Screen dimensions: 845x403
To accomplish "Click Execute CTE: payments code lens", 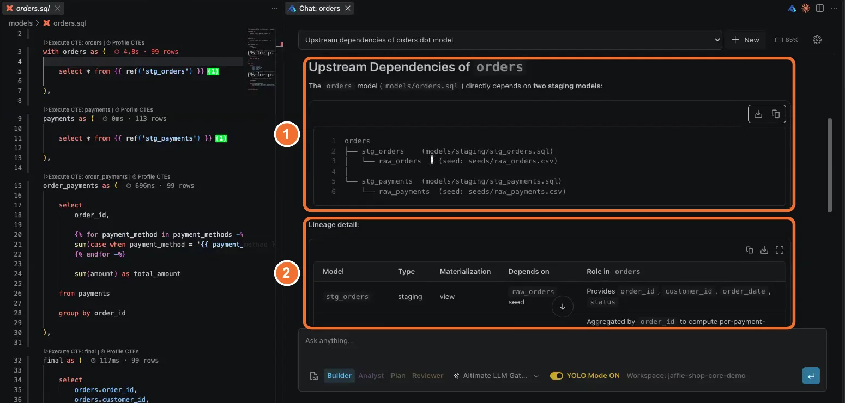I will (77, 109).
